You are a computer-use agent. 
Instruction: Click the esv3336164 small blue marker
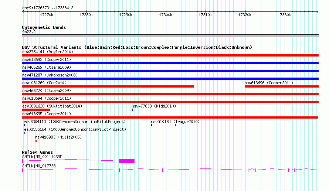[x=25, y=133]
